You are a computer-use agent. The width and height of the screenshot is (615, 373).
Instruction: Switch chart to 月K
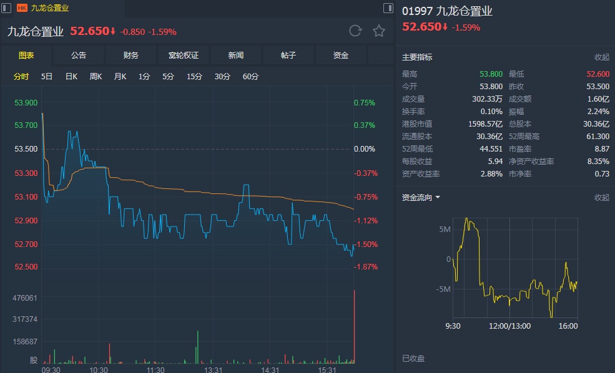pyautogui.click(x=120, y=76)
